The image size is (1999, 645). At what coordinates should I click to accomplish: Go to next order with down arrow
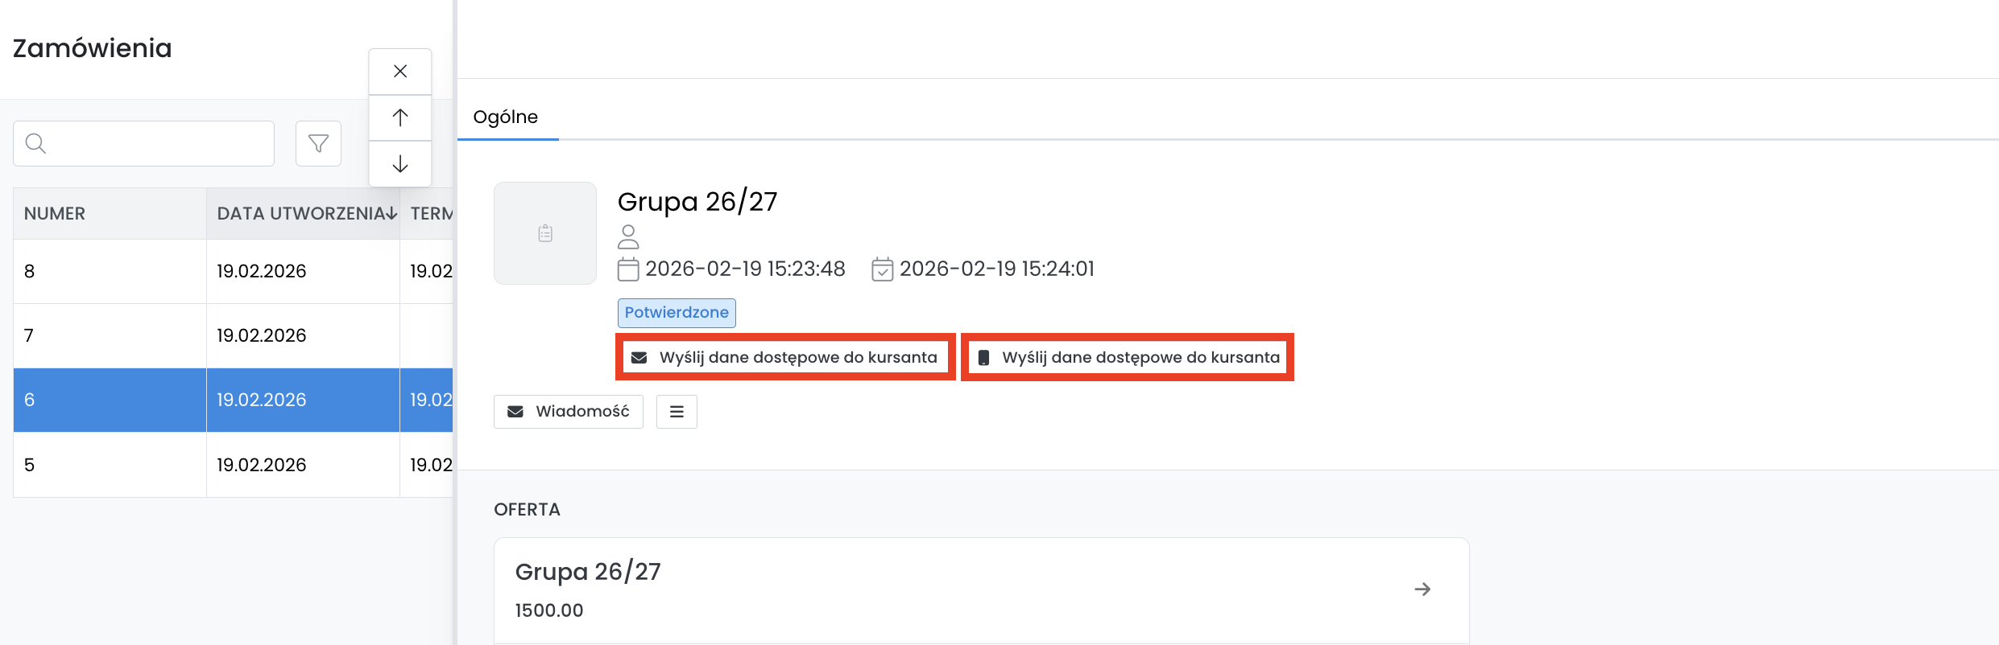[399, 164]
